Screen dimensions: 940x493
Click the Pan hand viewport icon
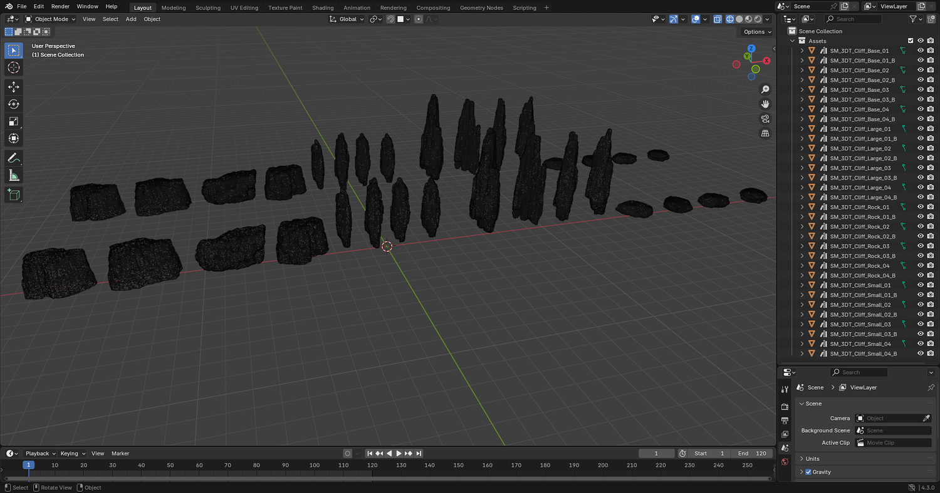click(x=765, y=104)
